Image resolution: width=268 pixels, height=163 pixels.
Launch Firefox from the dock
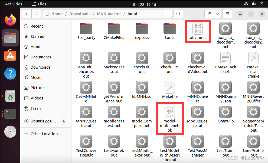(x=10, y=20)
